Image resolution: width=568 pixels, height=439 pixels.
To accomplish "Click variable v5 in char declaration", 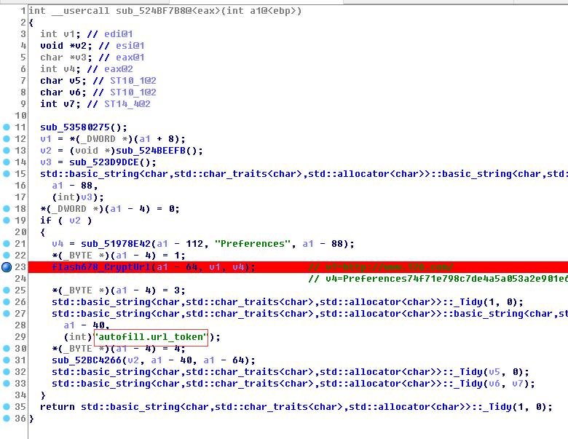I will [75, 80].
